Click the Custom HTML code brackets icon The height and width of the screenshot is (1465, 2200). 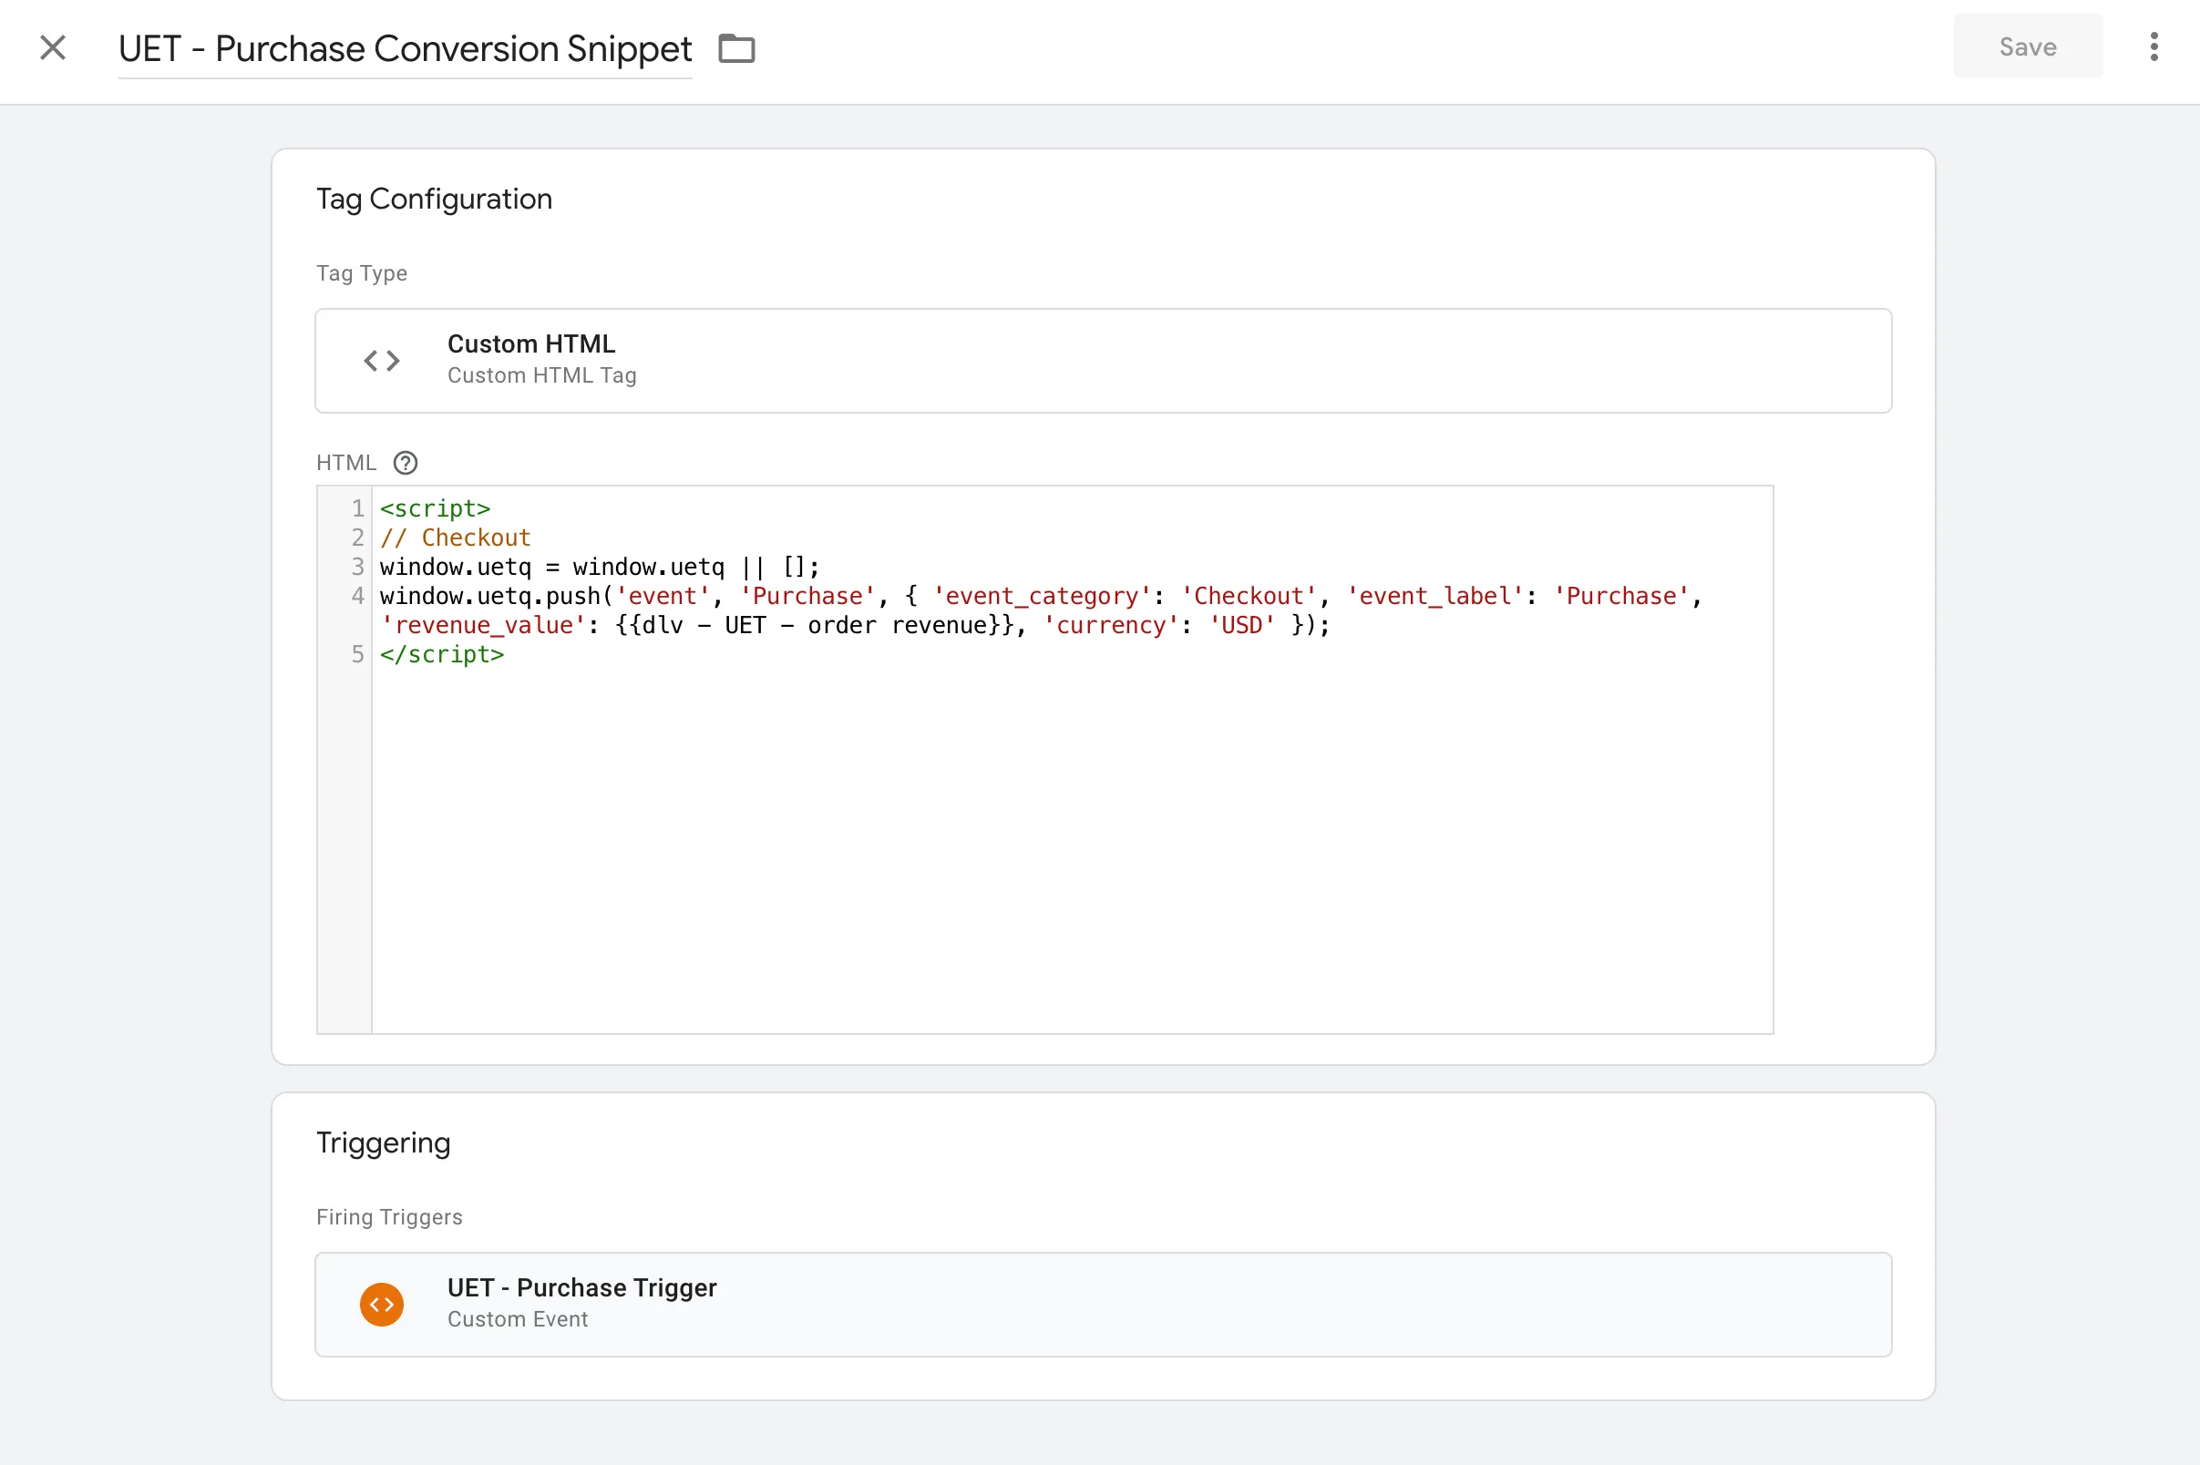tap(381, 361)
